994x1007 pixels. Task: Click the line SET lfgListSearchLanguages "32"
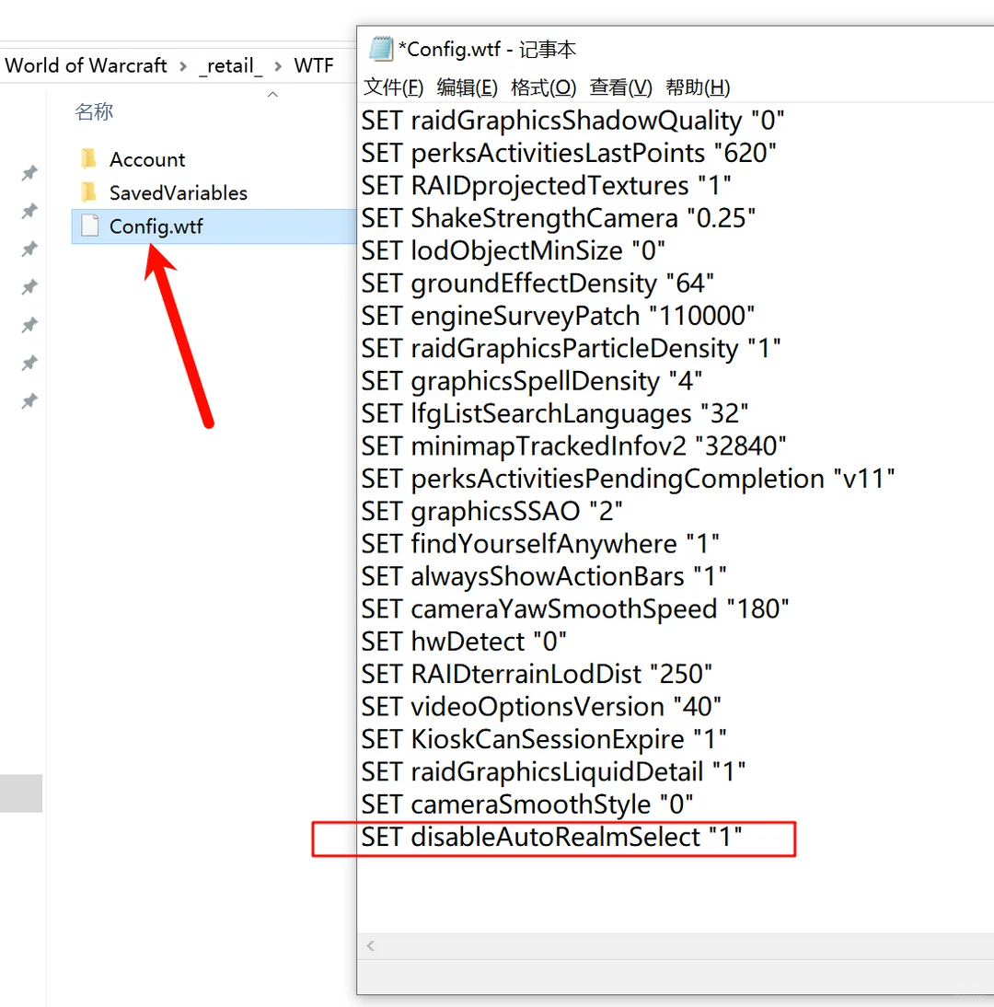(x=555, y=414)
